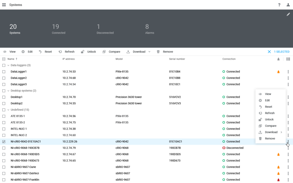Click the Refresh toolbar button
The width and height of the screenshot is (293, 183).
click(66, 52)
